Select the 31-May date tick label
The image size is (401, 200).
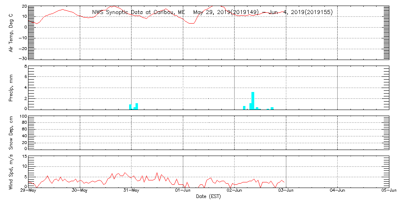click(132, 191)
